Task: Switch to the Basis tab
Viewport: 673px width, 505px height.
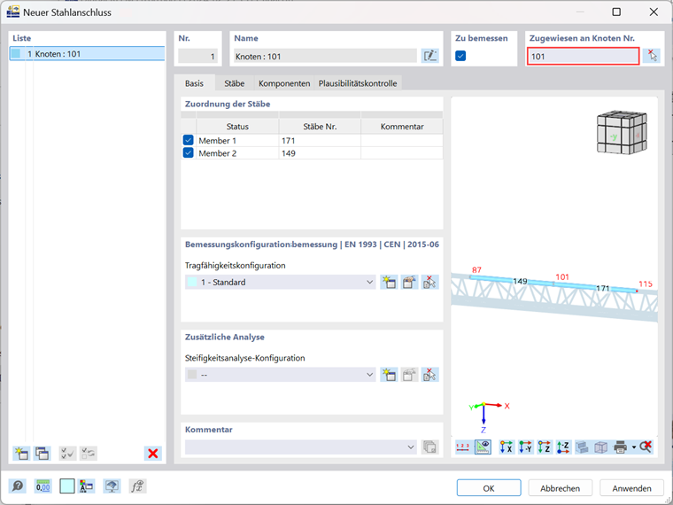Action: point(194,83)
